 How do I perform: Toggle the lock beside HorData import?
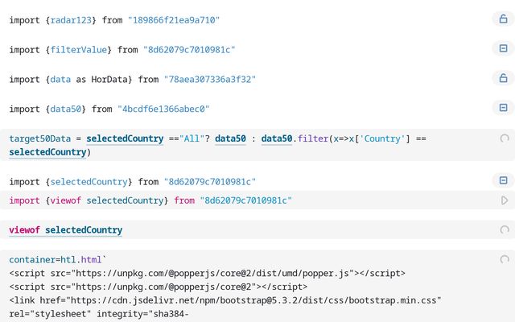pyautogui.click(x=503, y=79)
